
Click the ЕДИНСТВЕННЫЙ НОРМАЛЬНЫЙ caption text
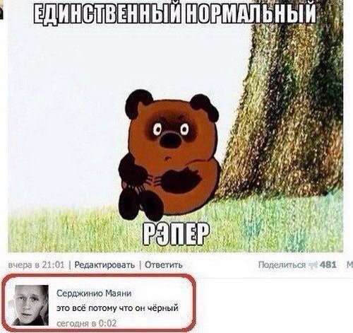(x=174, y=12)
